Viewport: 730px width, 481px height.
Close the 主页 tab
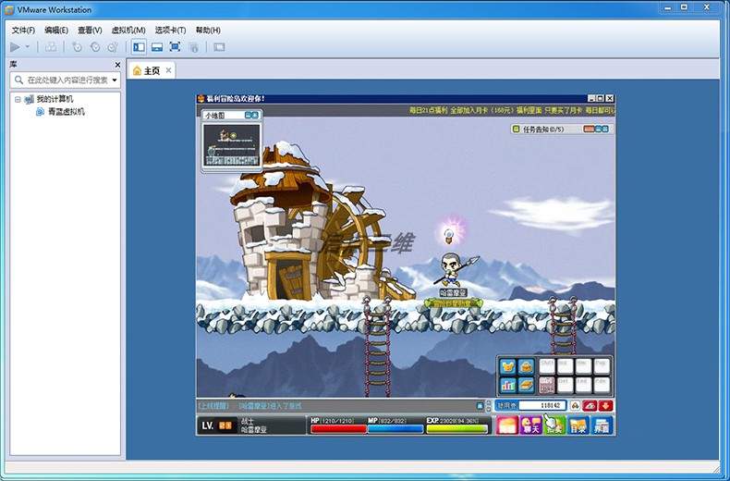point(168,70)
